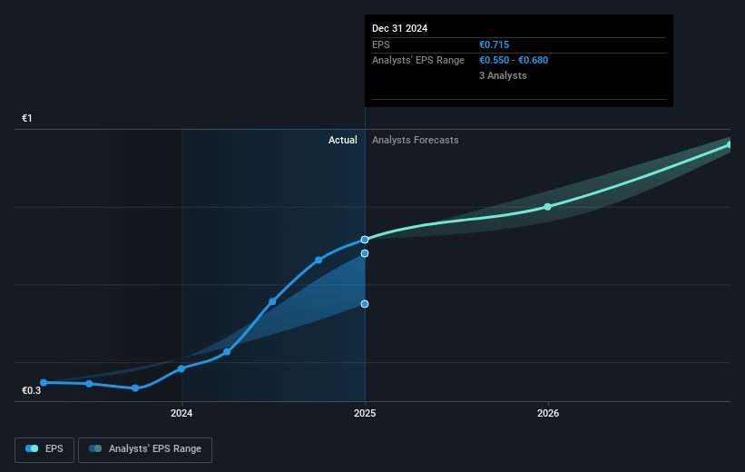Click the €0.715 EPS value in tooltip
The width and height of the screenshot is (745, 472).
click(x=495, y=44)
